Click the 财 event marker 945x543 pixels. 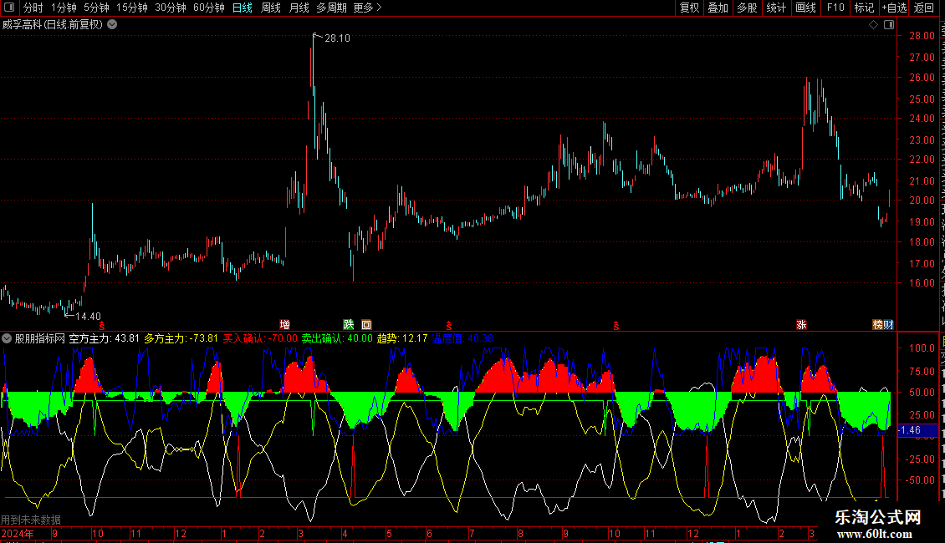click(888, 324)
